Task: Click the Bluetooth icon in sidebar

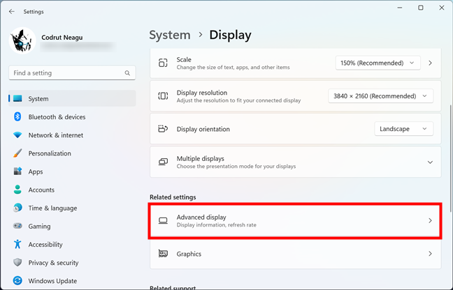Action: (17, 116)
